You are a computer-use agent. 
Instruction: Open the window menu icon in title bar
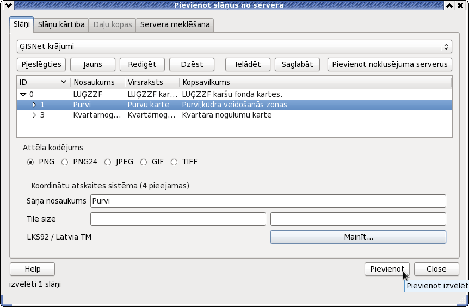(x=8, y=5)
